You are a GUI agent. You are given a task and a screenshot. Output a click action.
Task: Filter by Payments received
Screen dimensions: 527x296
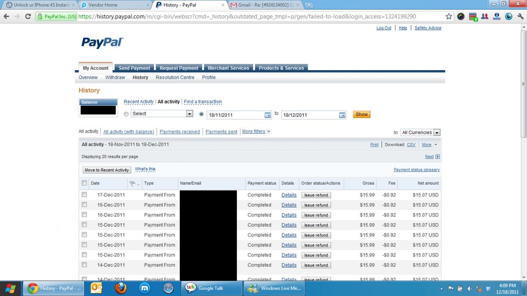(180, 132)
